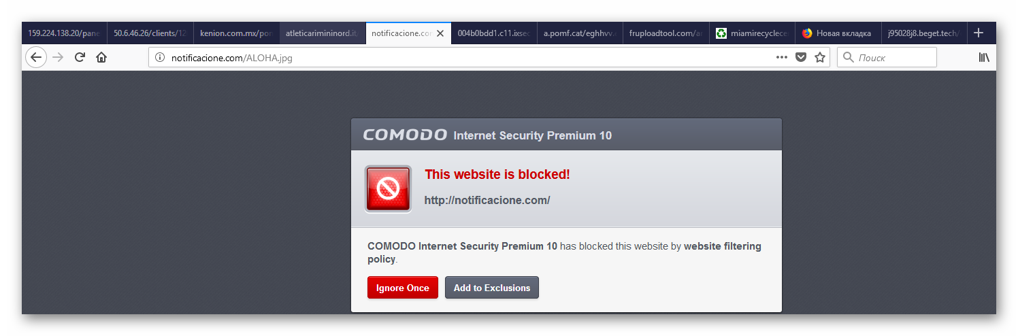
Task: Click the Ignore Once button
Action: [402, 288]
